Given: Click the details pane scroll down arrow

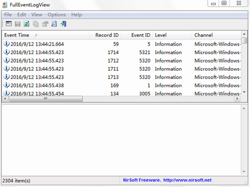Looking at the screenshot, I should [244, 172].
